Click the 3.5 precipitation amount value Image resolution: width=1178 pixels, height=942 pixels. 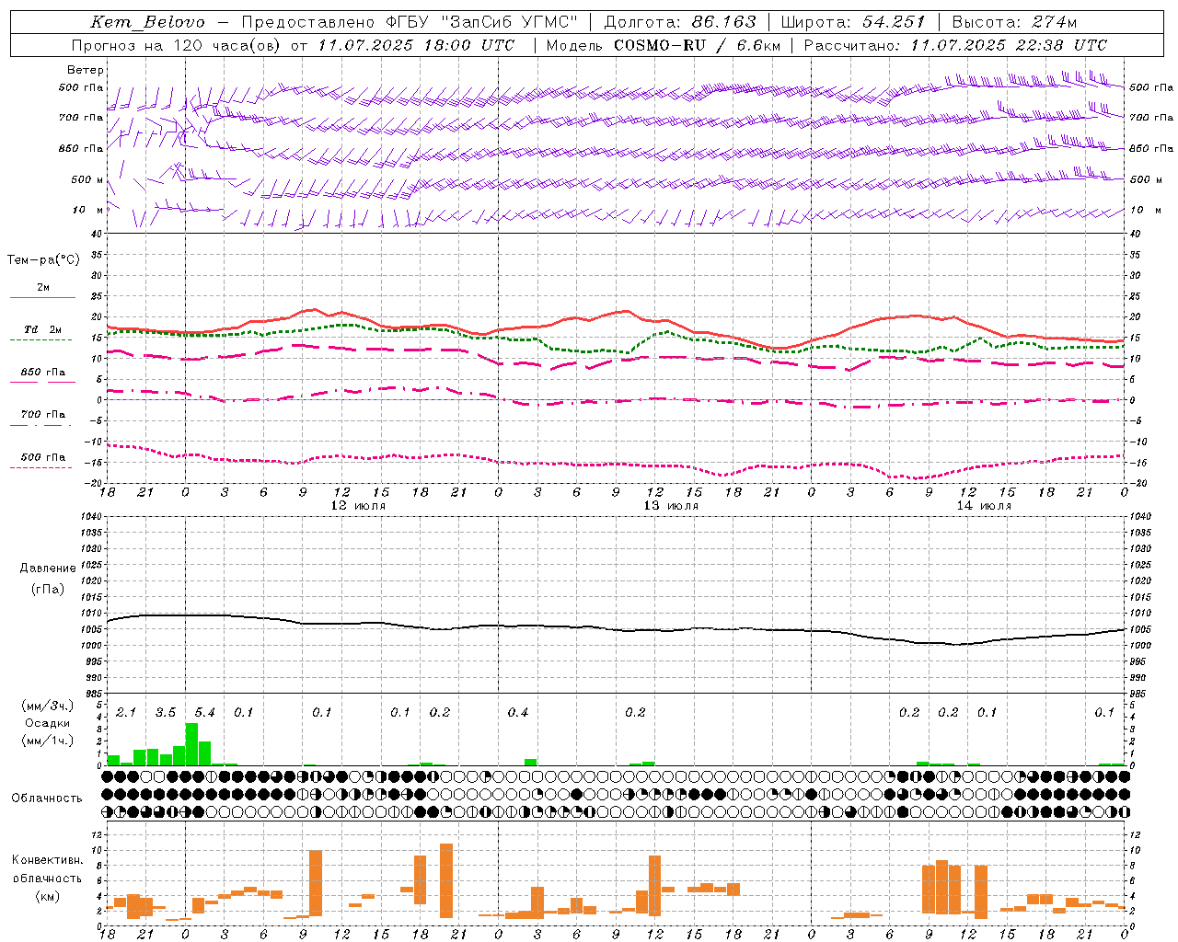click(166, 713)
